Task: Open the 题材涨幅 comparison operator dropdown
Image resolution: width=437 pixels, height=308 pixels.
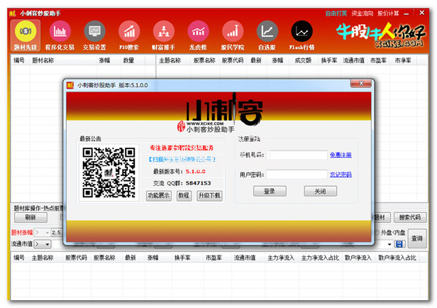Action: 42,233
